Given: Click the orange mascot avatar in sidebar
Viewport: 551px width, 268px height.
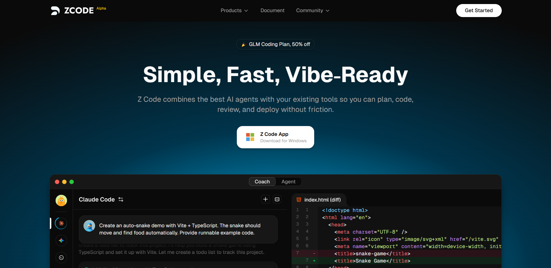Looking at the screenshot, I should pos(61,200).
